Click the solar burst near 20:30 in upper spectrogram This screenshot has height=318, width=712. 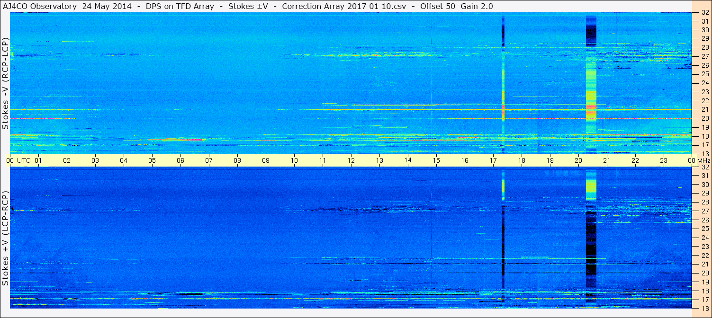pos(591,83)
